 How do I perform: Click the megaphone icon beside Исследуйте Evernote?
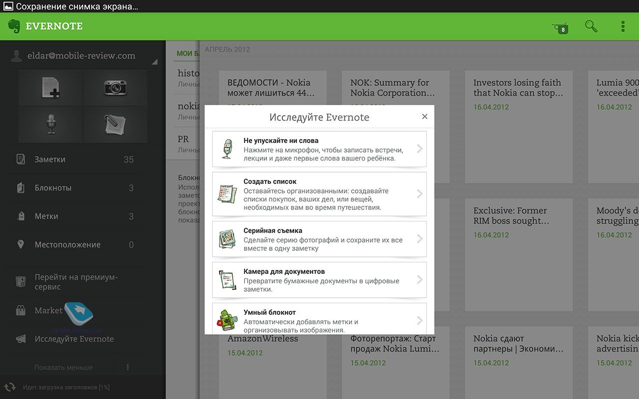click(x=20, y=339)
